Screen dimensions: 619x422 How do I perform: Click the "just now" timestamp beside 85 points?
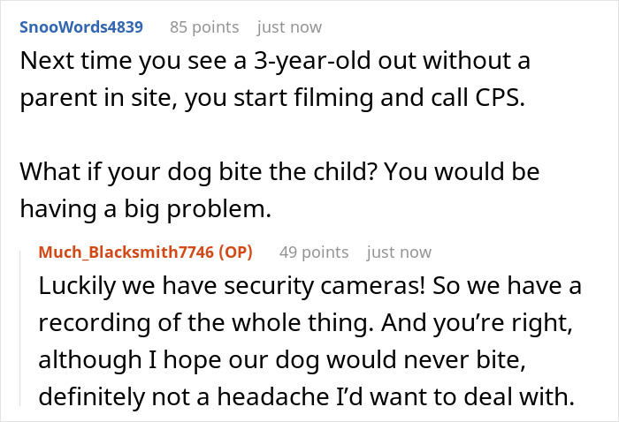click(x=289, y=27)
